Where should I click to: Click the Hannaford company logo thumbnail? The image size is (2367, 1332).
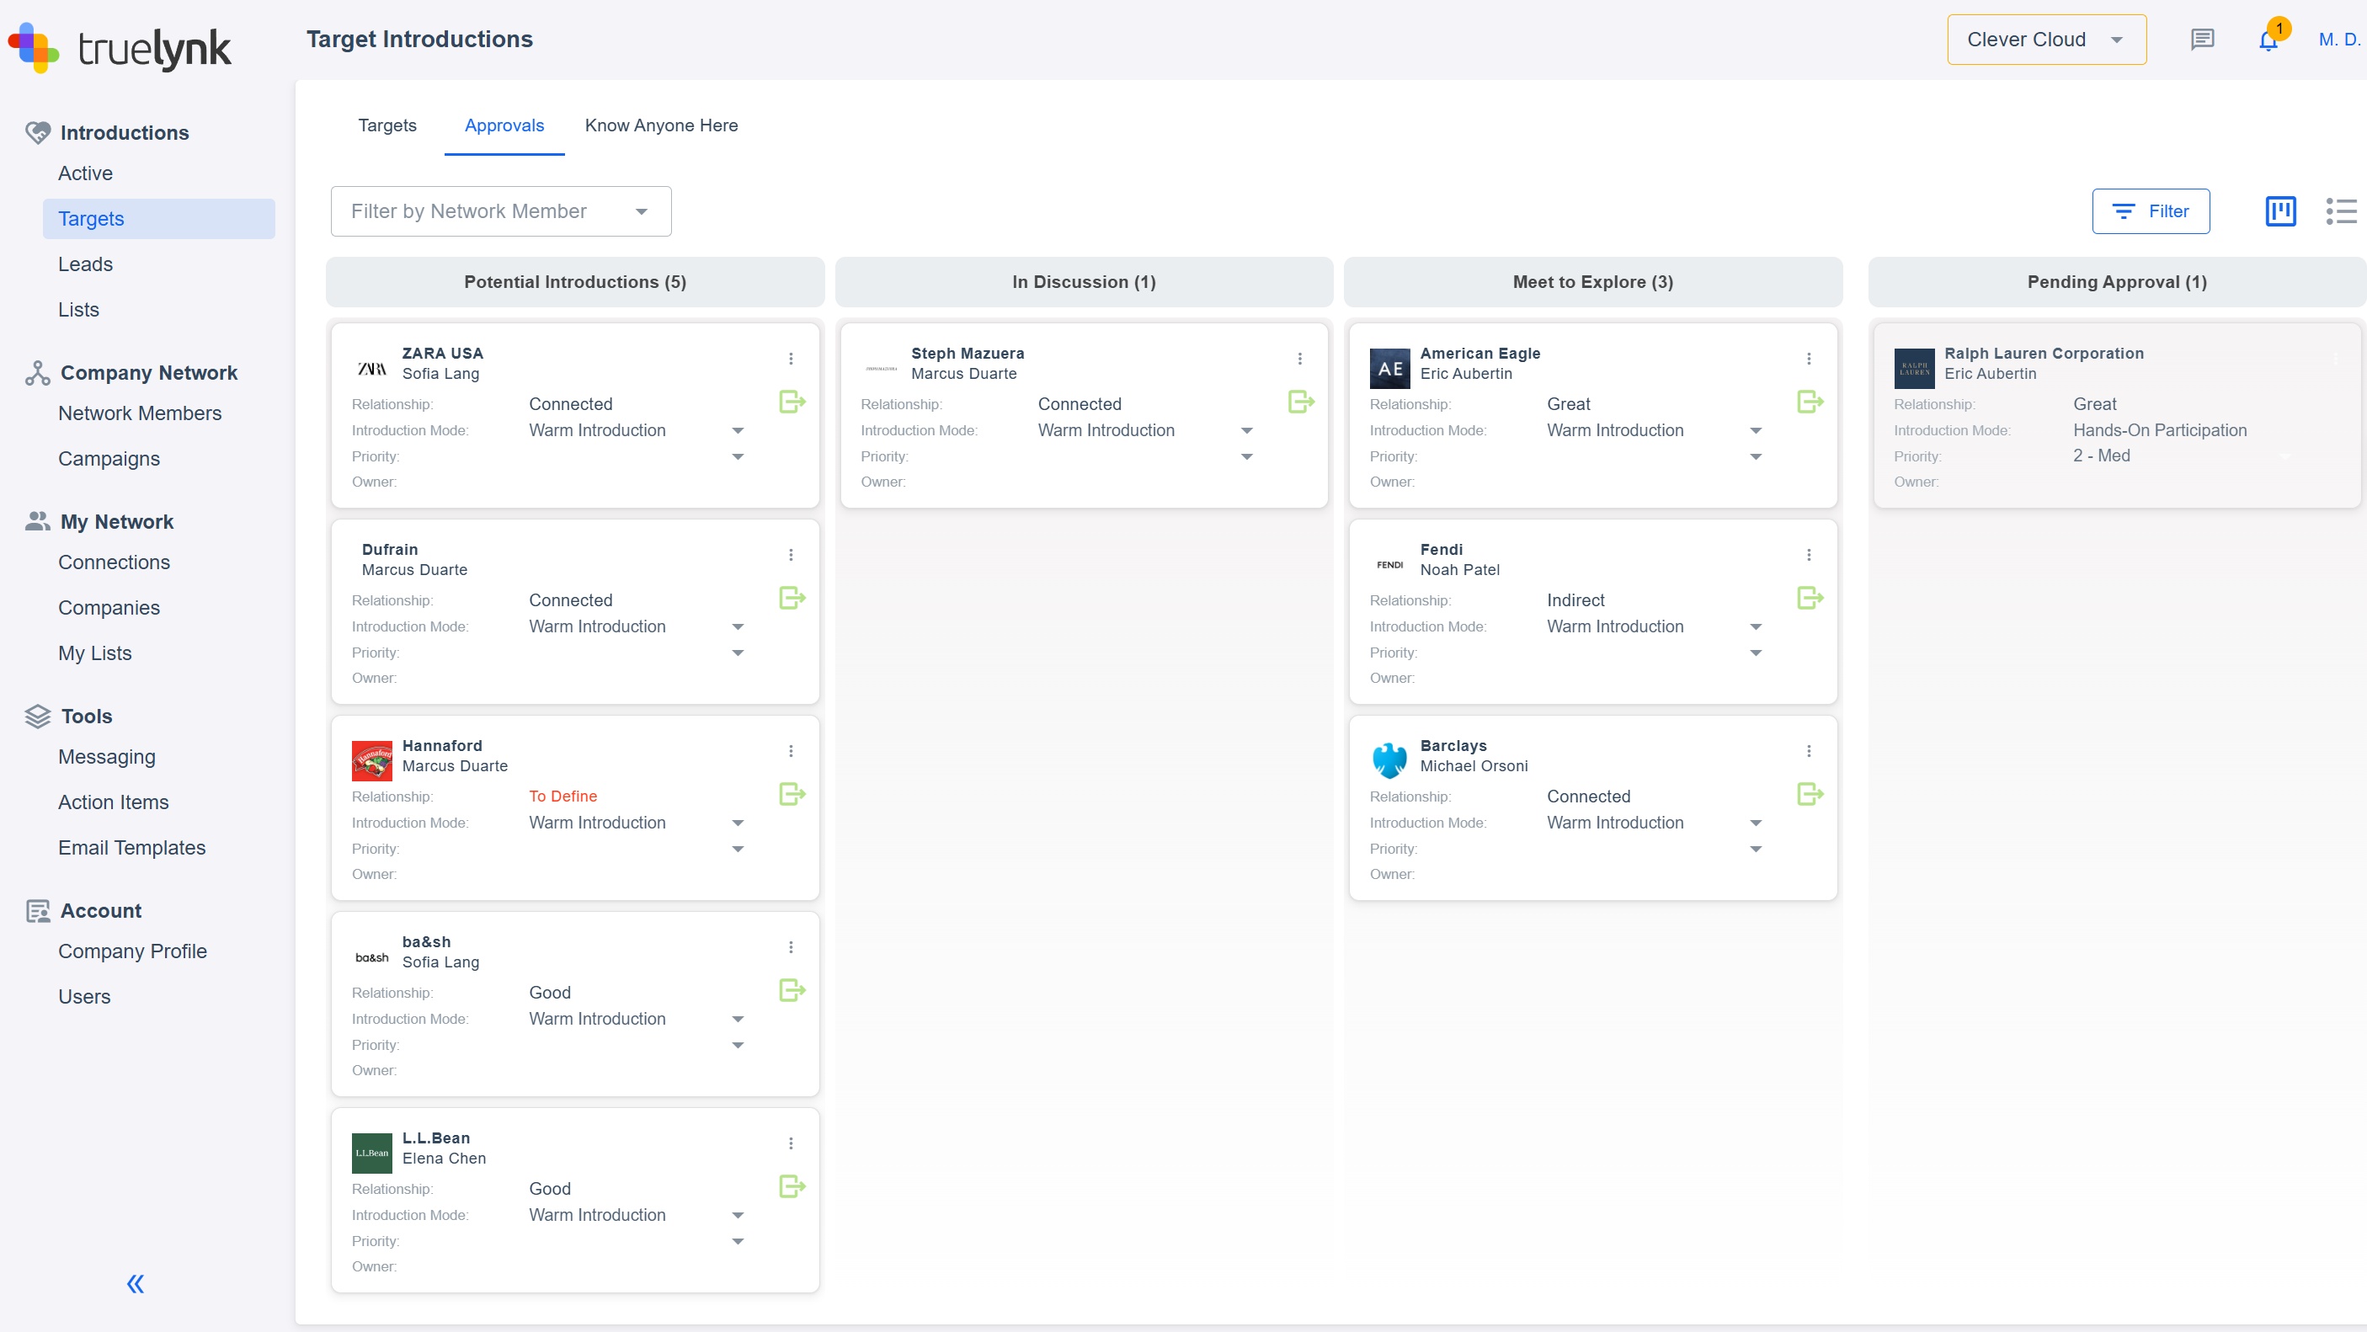tap(372, 760)
